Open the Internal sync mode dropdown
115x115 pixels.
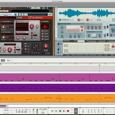click(7, 110)
